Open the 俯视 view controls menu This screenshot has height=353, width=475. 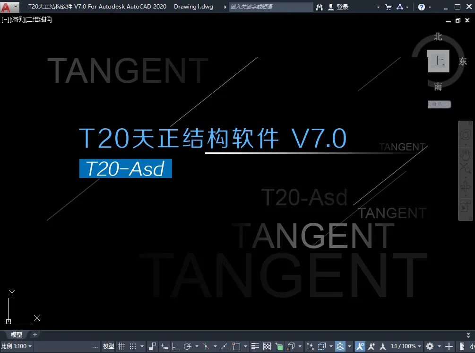(x=17, y=20)
